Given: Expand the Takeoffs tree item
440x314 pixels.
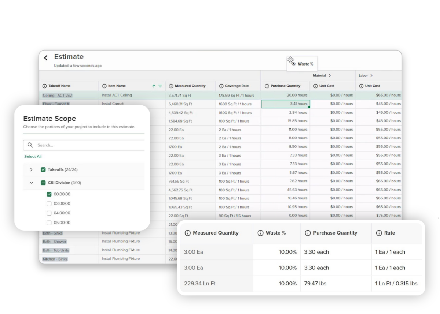Looking at the screenshot, I should [31, 169].
